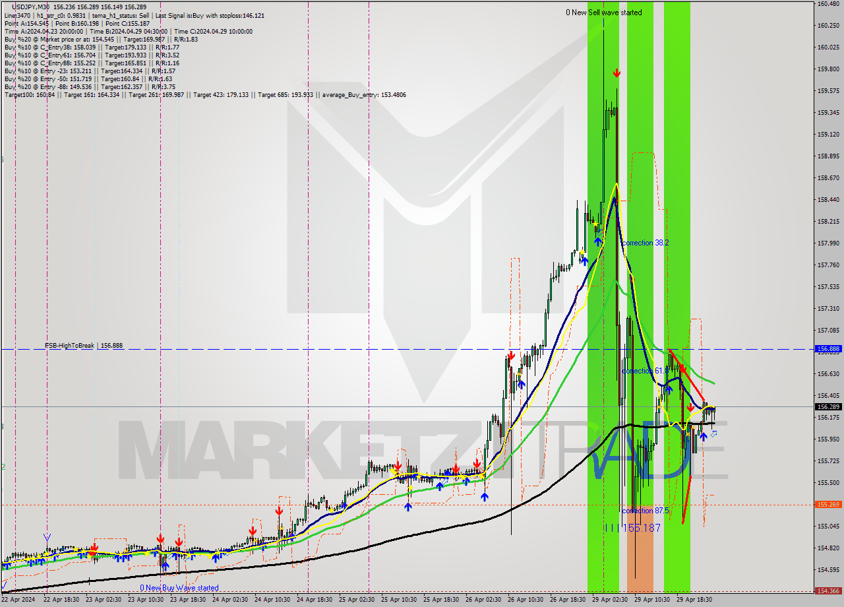This screenshot has height=607, width=844.
Task: Click the '29 Apr 02:30' time axis label
Action: pyautogui.click(x=609, y=600)
